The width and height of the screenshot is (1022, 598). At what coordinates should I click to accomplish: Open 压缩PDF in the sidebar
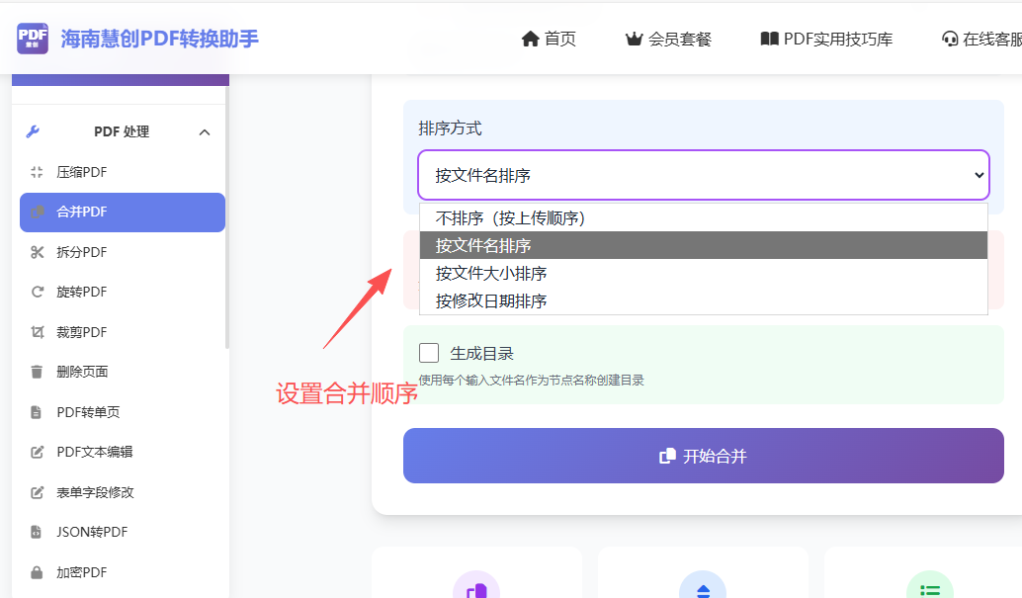tap(122, 172)
